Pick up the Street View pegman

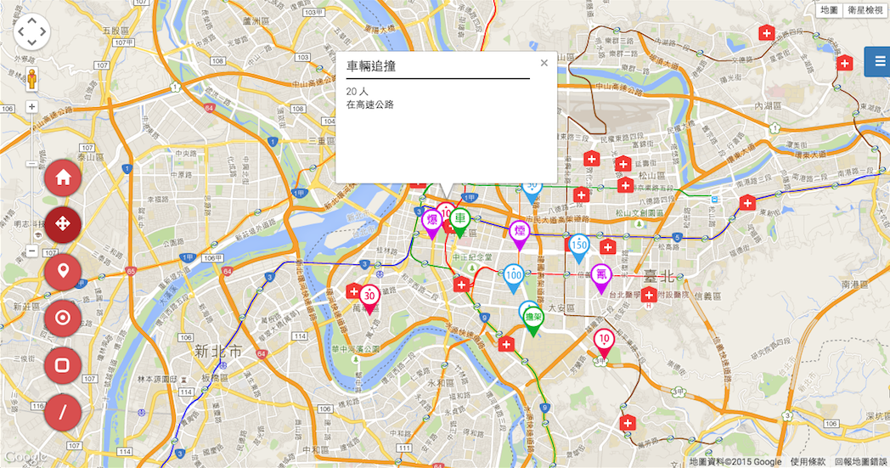tap(31, 79)
